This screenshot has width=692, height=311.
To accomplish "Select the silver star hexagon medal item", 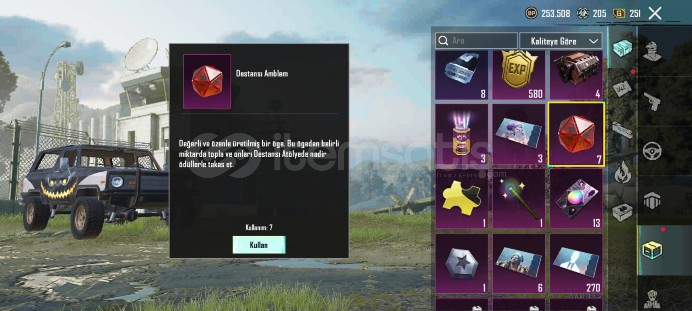I will [x=461, y=263].
